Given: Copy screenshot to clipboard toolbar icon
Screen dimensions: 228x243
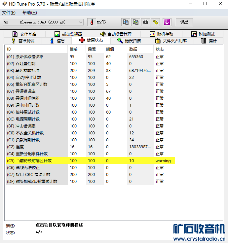Looking at the screenshot, I should [135, 22].
